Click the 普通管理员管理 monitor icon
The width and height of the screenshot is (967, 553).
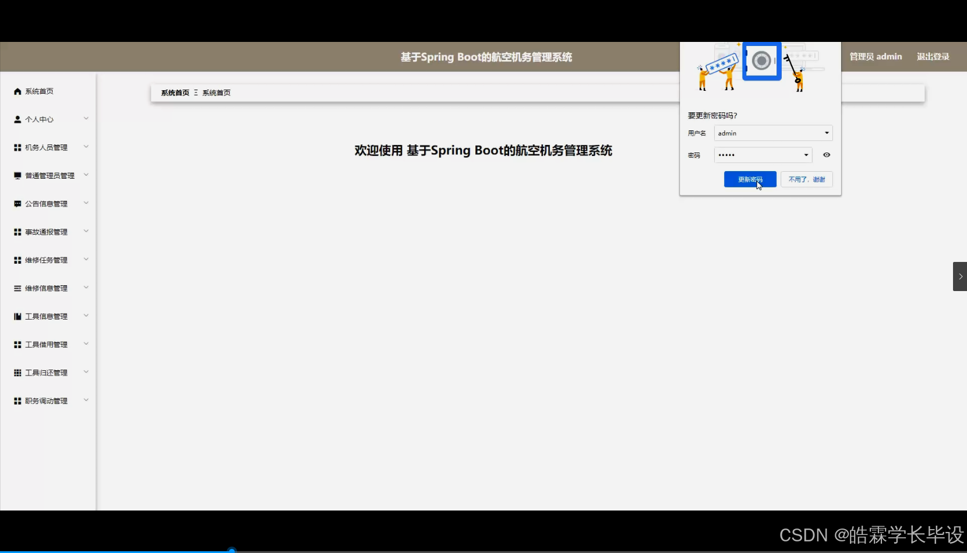(x=16, y=175)
